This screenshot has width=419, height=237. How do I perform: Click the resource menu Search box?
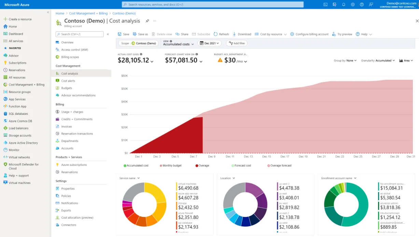coord(80,34)
